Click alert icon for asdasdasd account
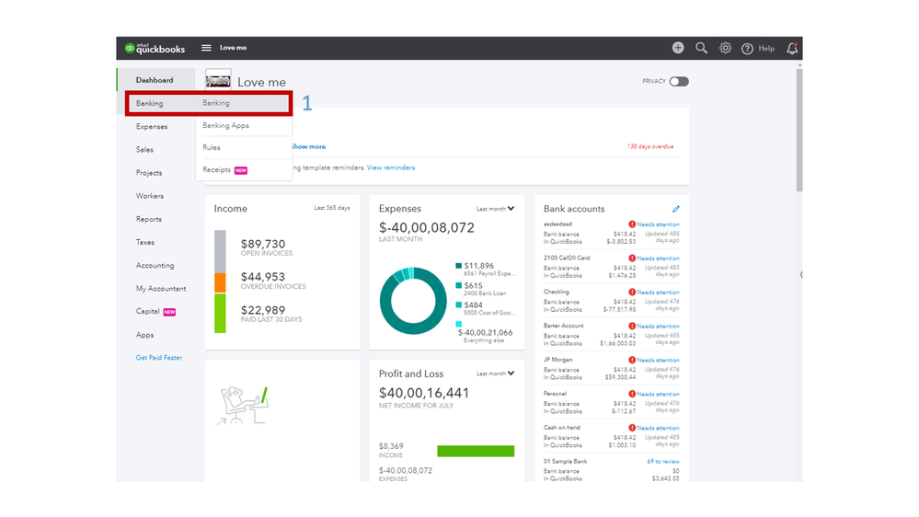Viewport: 919px width, 517px height. click(632, 224)
